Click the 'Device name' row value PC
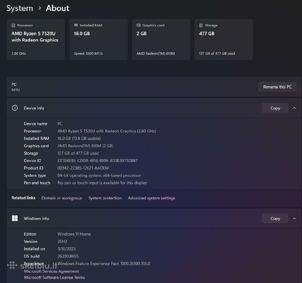Image resolution: width=302 pixels, height=283 pixels. [60, 124]
